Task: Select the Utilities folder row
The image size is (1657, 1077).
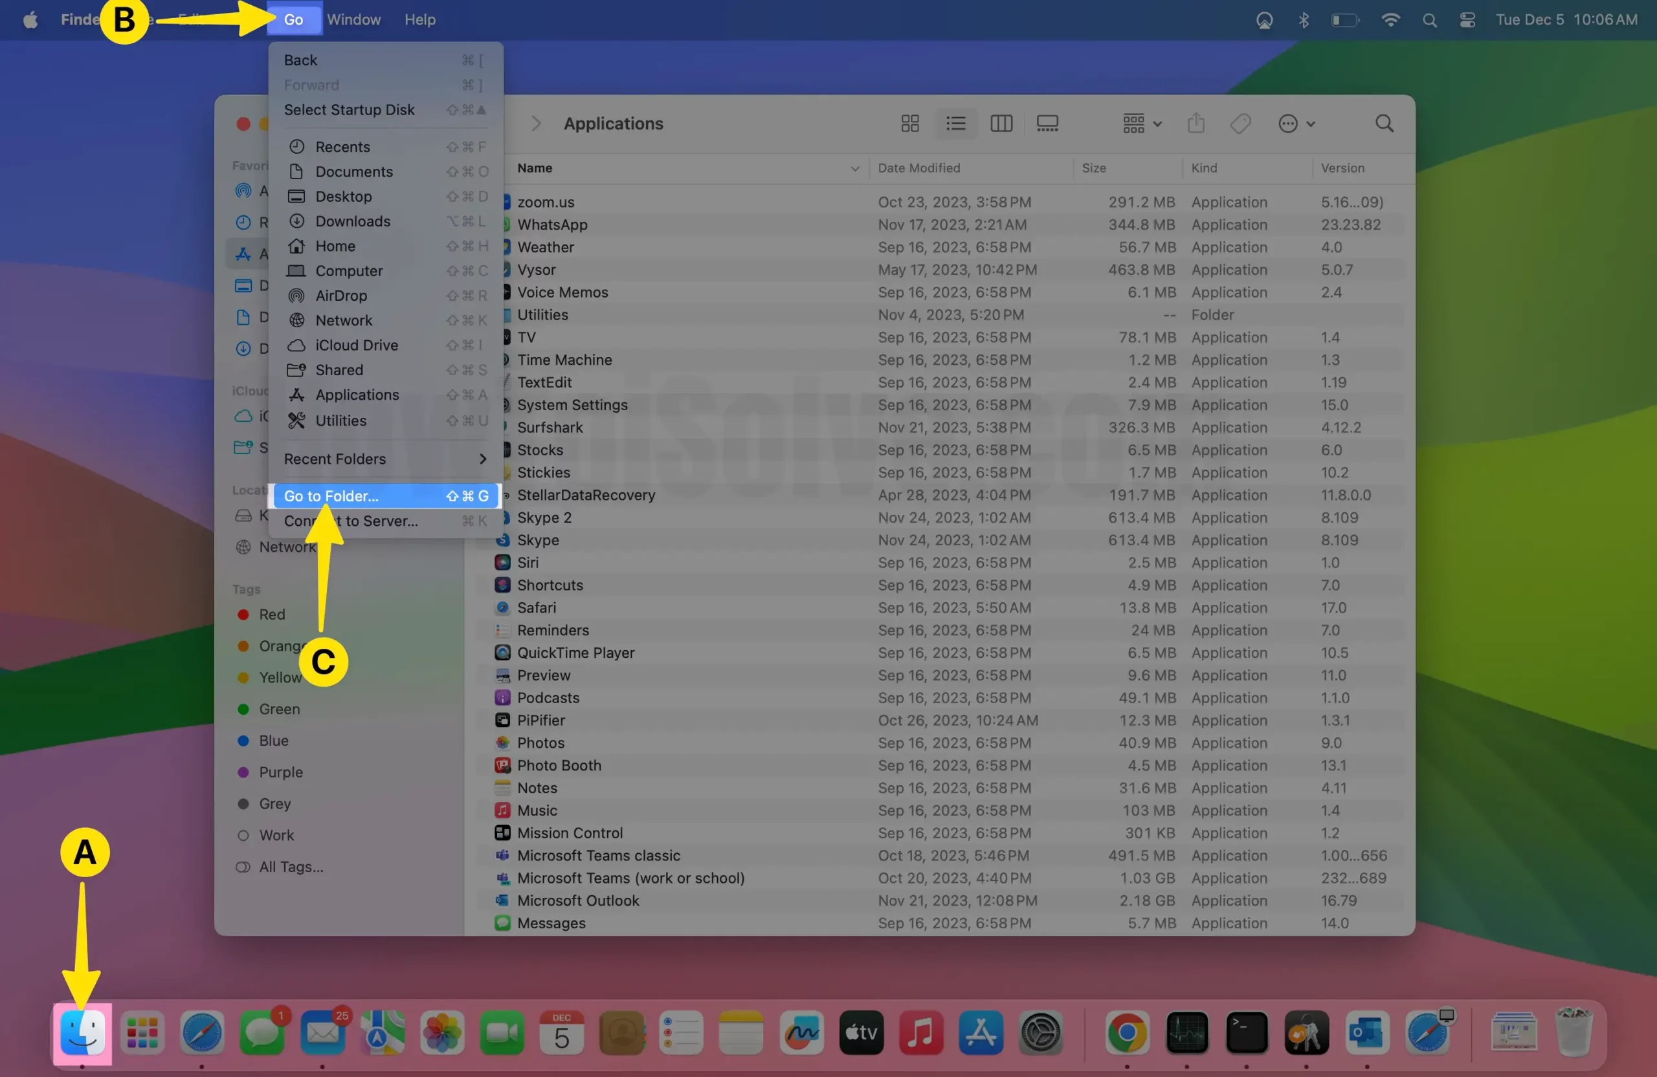Action: point(955,315)
